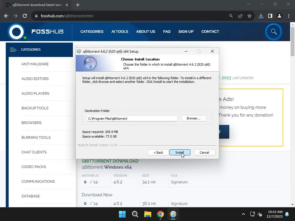Open SIGN UP nav item
The image size is (295, 221).
point(186,32)
